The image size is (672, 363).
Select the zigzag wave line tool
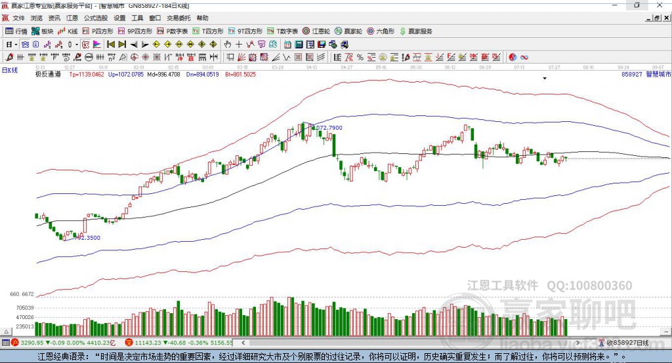click(x=287, y=57)
